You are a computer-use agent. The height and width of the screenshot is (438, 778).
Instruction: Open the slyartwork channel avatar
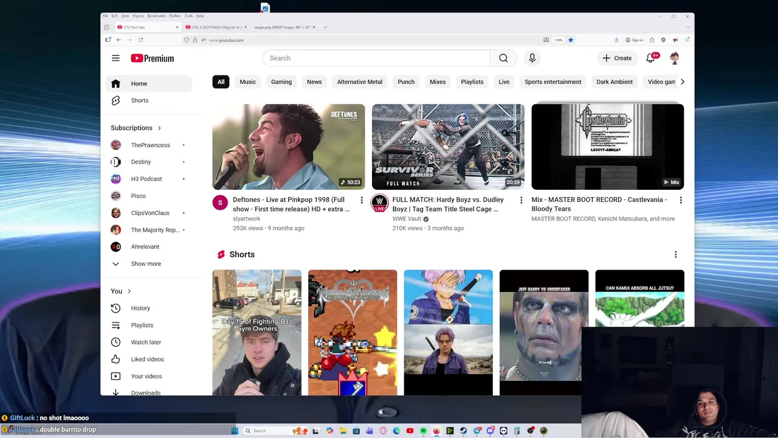pos(220,203)
